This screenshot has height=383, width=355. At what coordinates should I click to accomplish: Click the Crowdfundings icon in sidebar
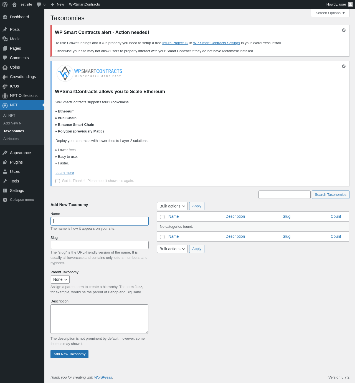click(5, 77)
